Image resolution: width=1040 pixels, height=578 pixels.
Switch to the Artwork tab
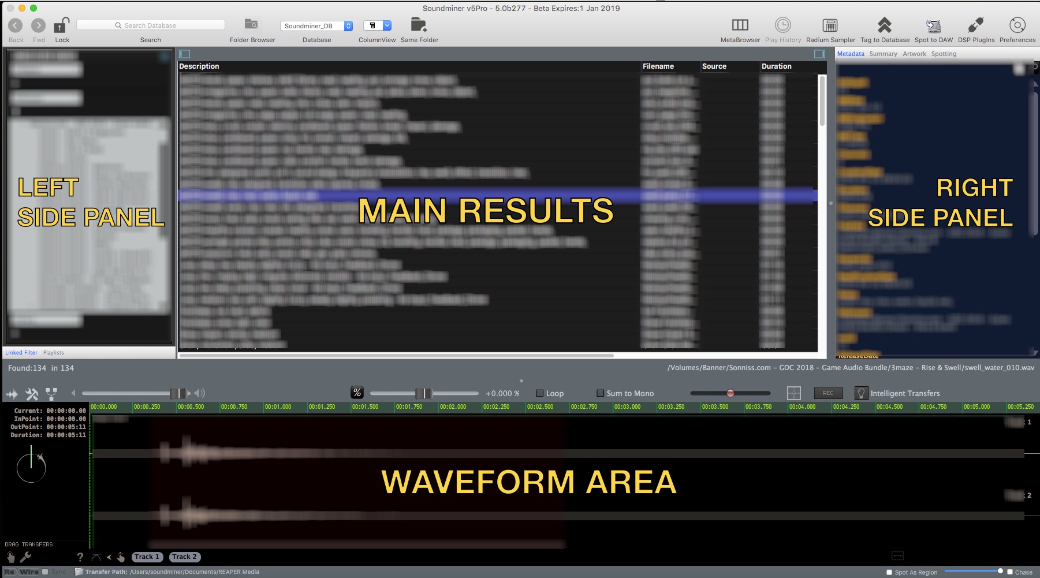(914, 54)
